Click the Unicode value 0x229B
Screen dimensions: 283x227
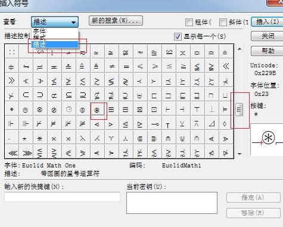[x=265, y=73]
